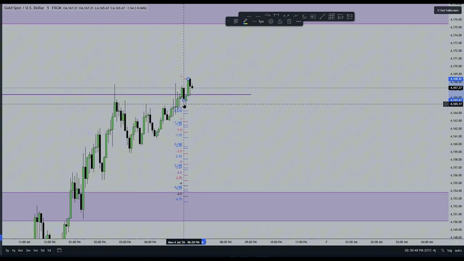
Task: Click the 08:00 PM time axis label
Action: (x=225, y=242)
